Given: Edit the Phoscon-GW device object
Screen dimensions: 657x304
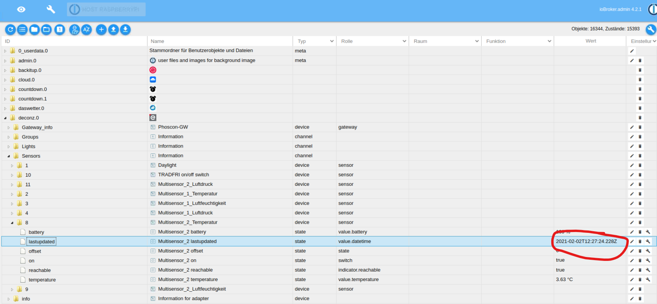Looking at the screenshot, I should click(632, 127).
